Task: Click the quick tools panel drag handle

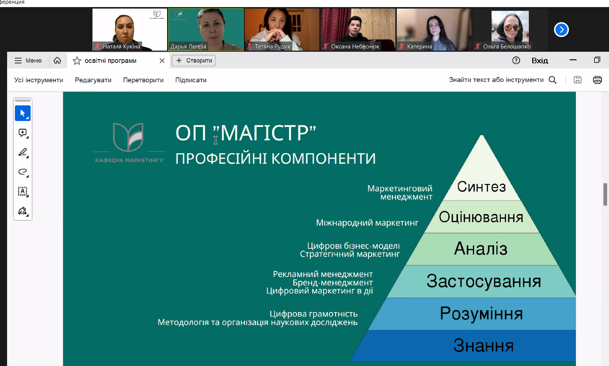Action: pyautogui.click(x=23, y=101)
